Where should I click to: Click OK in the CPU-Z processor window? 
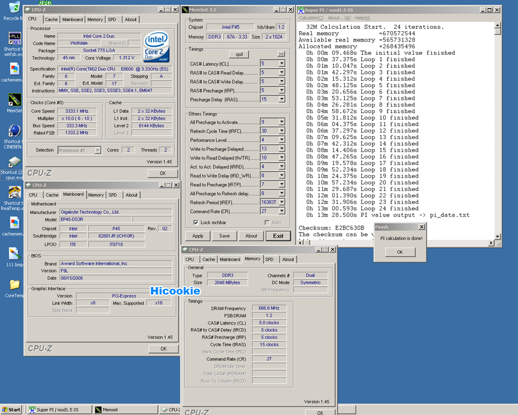click(163, 173)
